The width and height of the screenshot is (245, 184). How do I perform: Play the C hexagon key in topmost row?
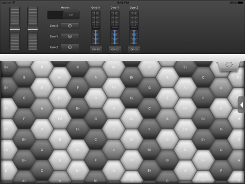pos(78,67)
